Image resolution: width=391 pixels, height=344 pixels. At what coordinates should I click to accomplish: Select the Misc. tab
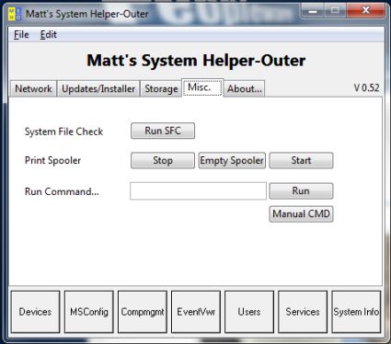pyautogui.click(x=202, y=87)
